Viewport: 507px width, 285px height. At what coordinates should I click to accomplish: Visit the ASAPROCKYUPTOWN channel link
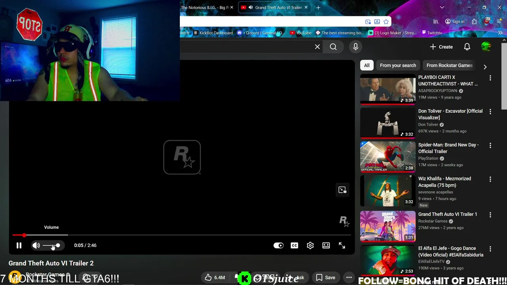click(438, 91)
